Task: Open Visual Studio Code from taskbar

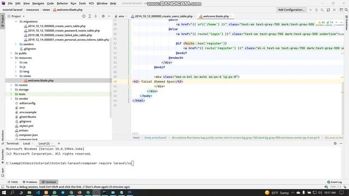Action: (38, 193)
